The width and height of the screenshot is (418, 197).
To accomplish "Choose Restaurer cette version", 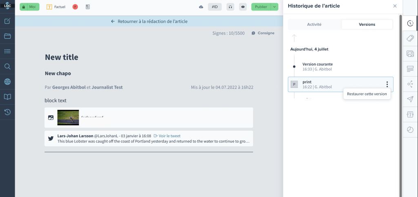I will click(x=367, y=94).
